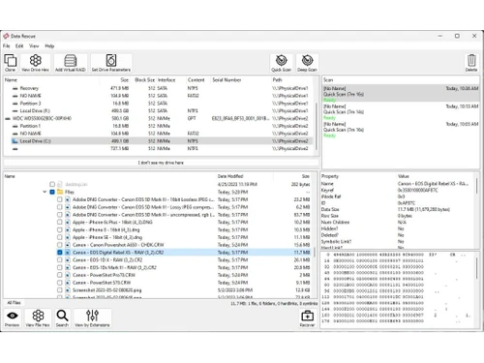Select Screenshot 080620 png file

click(x=184, y=290)
